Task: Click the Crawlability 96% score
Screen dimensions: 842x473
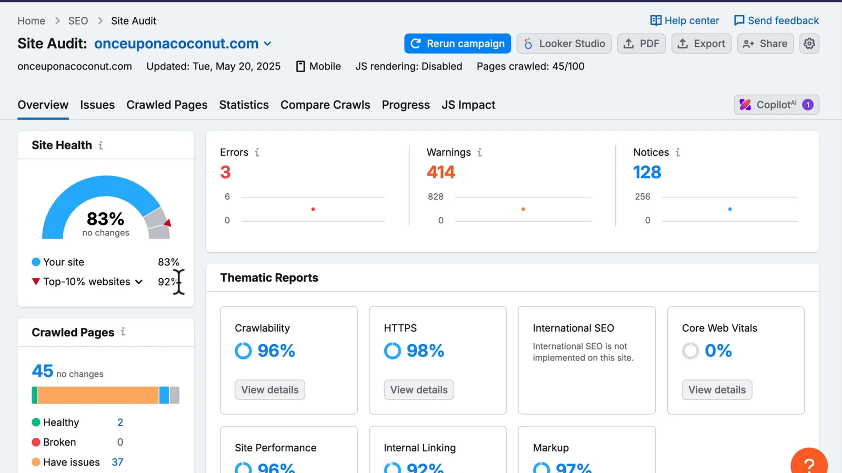Action: click(x=276, y=351)
